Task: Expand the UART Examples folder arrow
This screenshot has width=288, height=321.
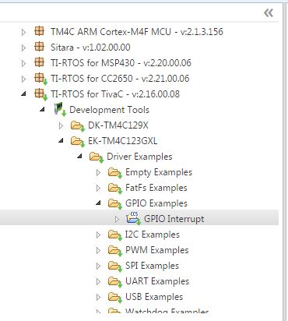Action: (x=98, y=281)
